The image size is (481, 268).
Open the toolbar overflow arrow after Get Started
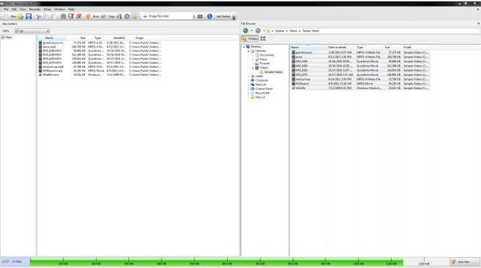click(234, 17)
